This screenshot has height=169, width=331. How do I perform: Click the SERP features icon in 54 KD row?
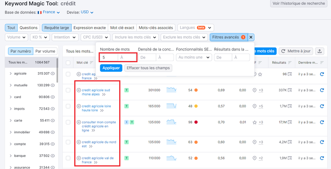(x=255, y=90)
